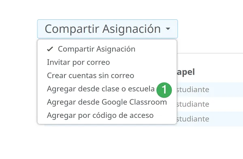Select Crear cuentas sin correo option
Screen dimensions: 243x159
tap(107, 75)
